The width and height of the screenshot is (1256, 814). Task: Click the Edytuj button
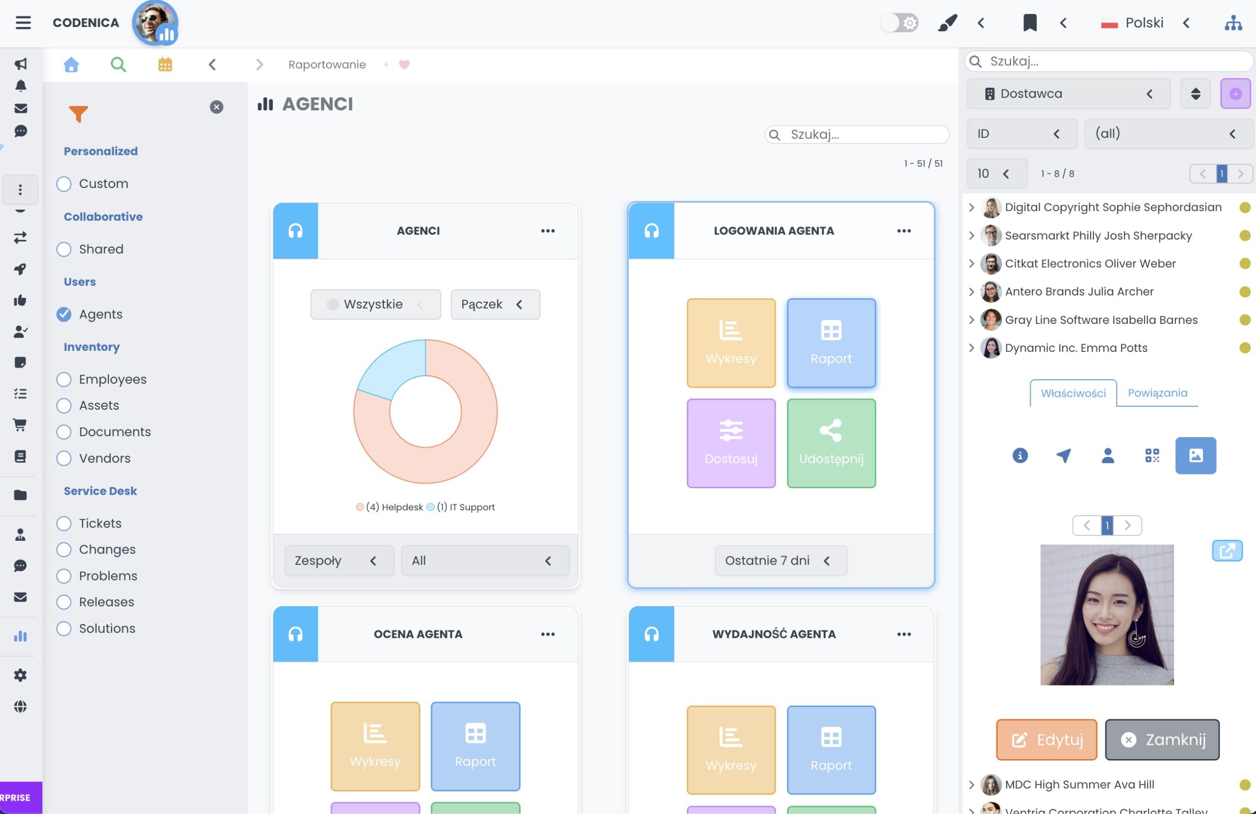point(1047,739)
